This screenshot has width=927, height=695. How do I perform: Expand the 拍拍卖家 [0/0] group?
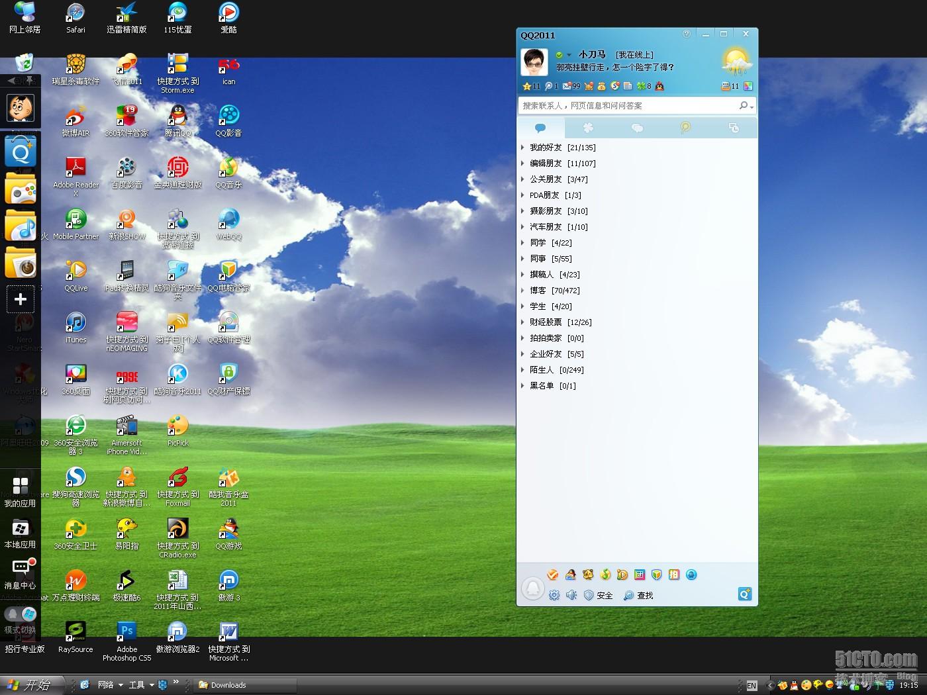point(637,338)
